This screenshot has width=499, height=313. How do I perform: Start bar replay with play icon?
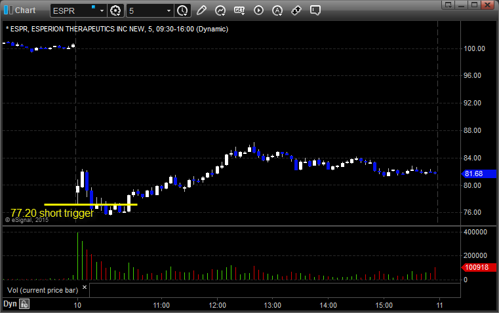click(258, 10)
